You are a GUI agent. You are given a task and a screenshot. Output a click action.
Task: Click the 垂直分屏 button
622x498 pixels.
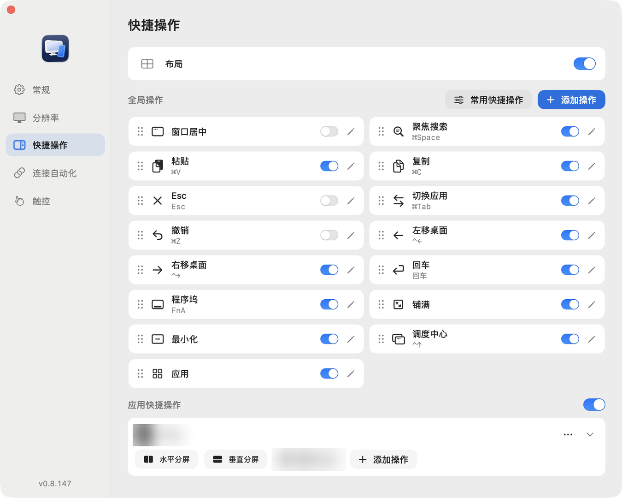[x=235, y=459]
